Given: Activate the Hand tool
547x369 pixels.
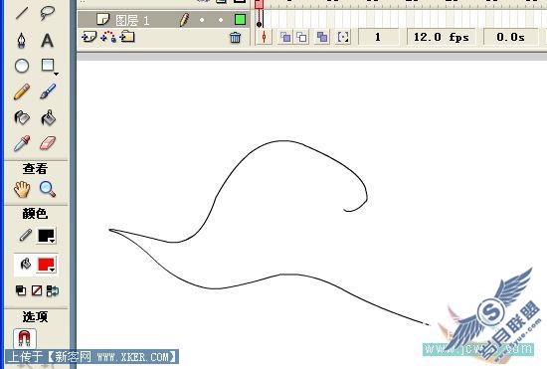Looking at the screenshot, I should click(22, 189).
